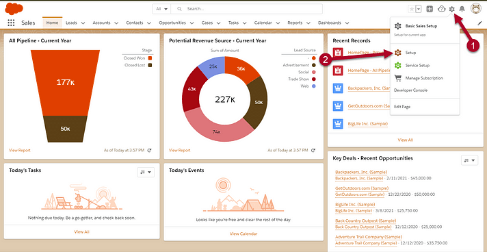Click the search magnifier icon

point(179,9)
